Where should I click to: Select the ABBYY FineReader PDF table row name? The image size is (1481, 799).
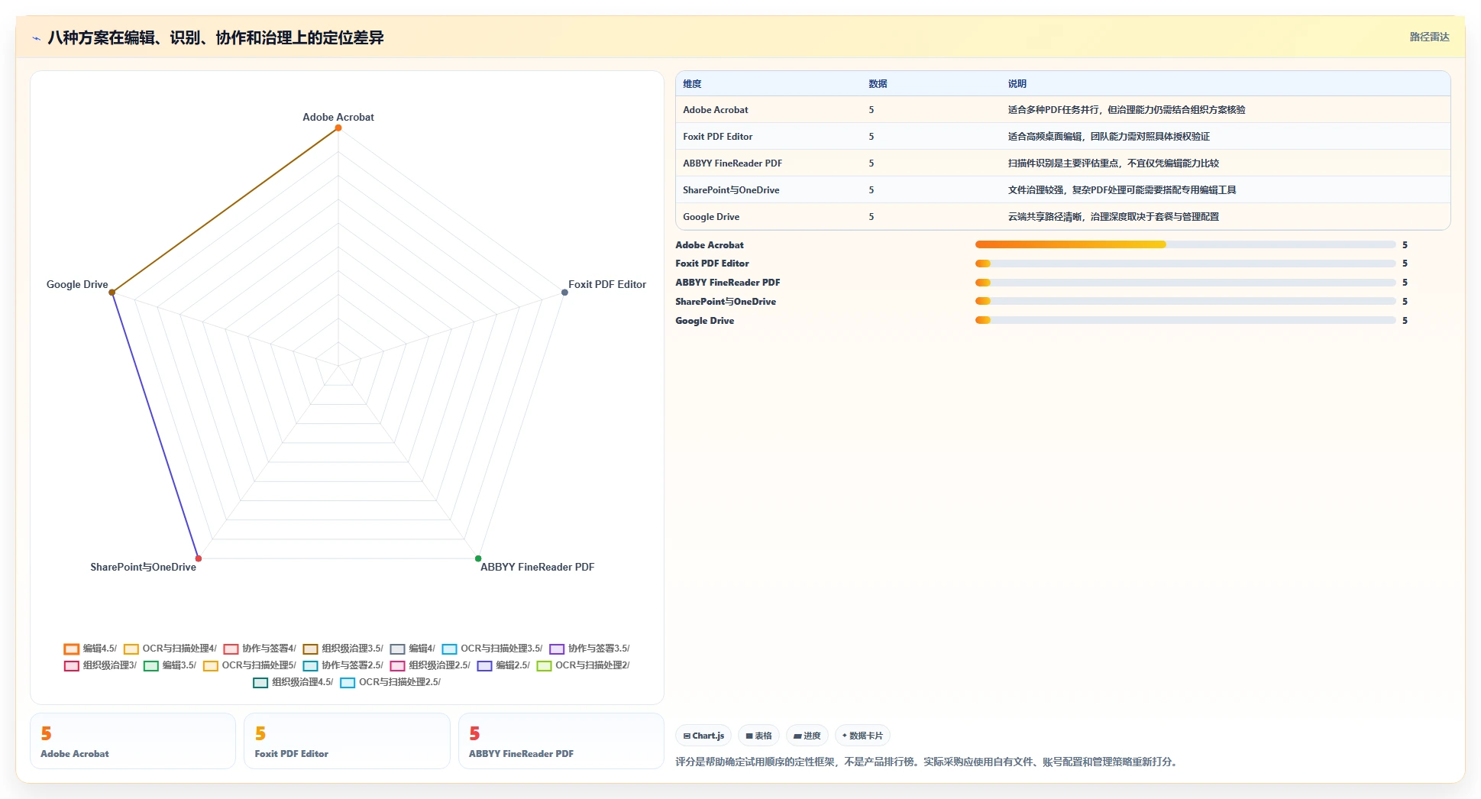click(732, 163)
